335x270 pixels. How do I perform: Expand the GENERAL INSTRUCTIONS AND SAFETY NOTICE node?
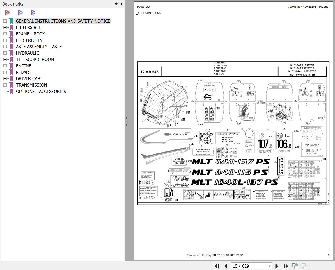pyautogui.click(x=5, y=21)
